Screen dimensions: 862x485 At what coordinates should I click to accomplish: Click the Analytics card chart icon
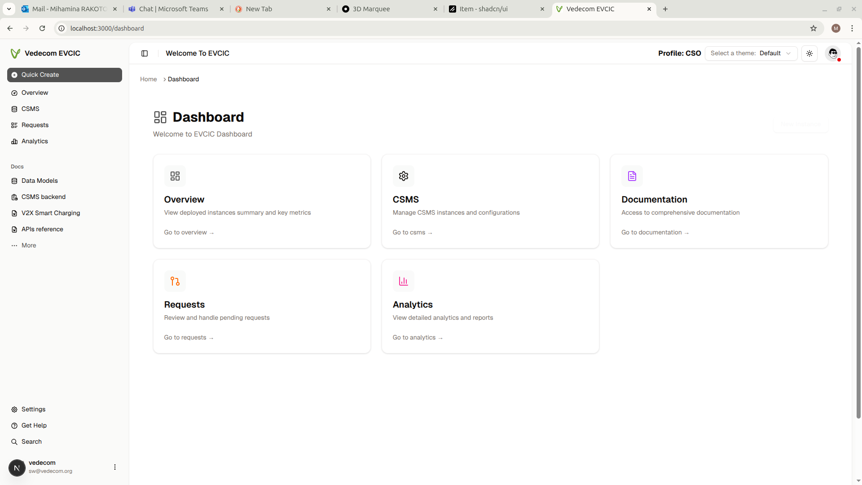click(x=403, y=281)
